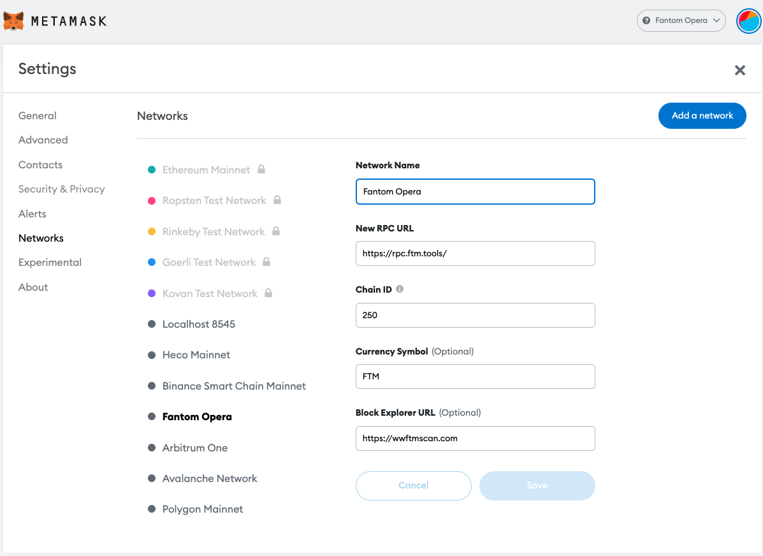763x556 pixels.
Task: Open General settings tab
Action: [38, 115]
